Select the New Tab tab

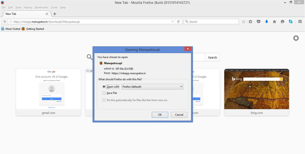(x=26, y=14)
